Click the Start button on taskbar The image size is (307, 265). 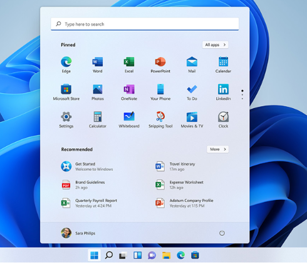94,255
